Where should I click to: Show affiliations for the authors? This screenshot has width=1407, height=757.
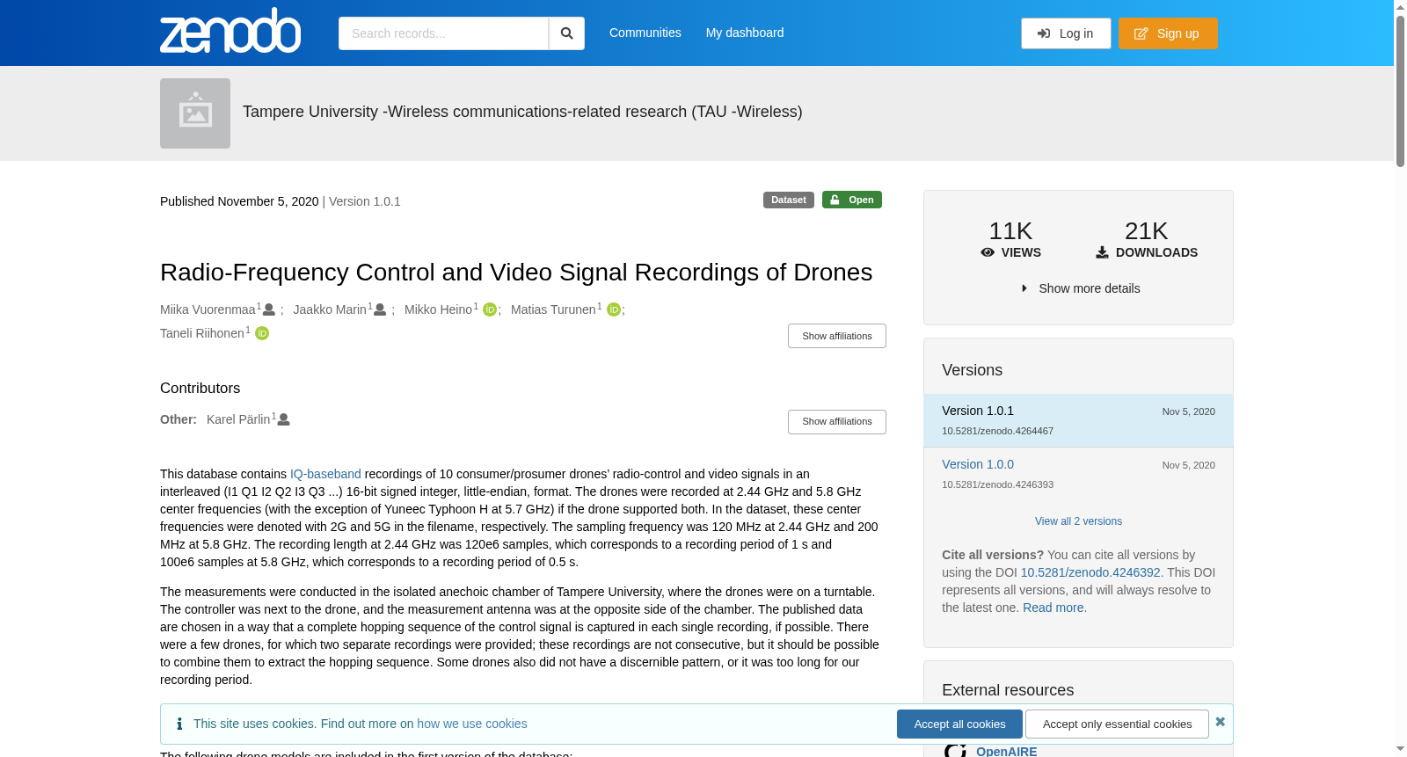tap(837, 336)
